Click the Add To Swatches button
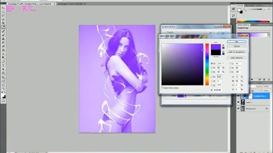273x153 pixels. point(236,52)
